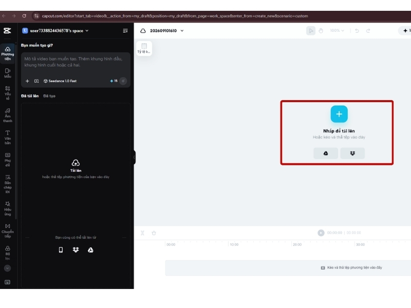
Task: Collapse the left media panel handle
Action: (x=134, y=157)
